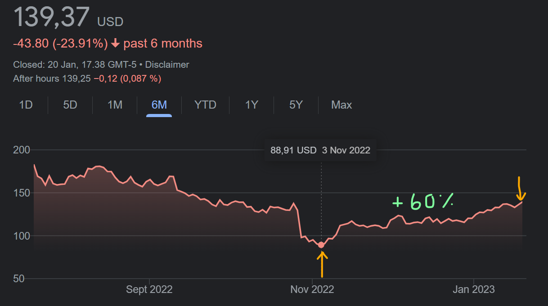Viewport: 548px width, 306px height.
Task: Click the Sept 2022 axis label
Action: pyautogui.click(x=149, y=289)
